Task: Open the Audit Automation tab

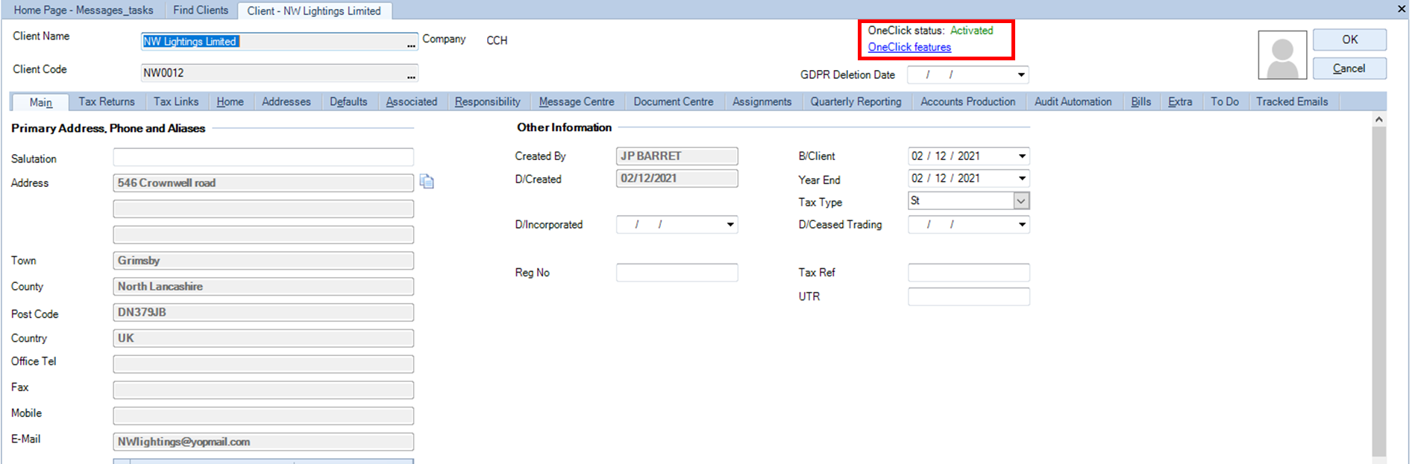Action: [1073, 102]
